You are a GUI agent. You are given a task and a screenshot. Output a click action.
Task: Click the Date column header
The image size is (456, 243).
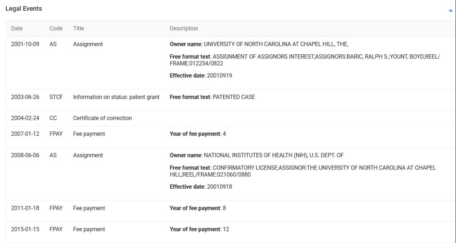pyautogui.click(x=17, y=28)
